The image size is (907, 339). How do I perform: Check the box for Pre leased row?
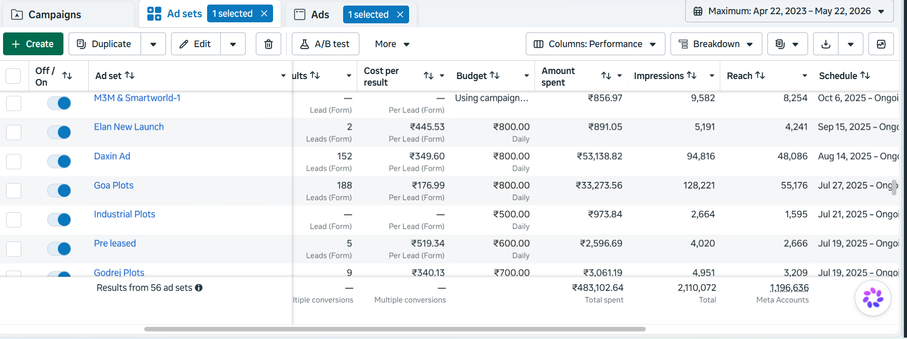(14, 249)
